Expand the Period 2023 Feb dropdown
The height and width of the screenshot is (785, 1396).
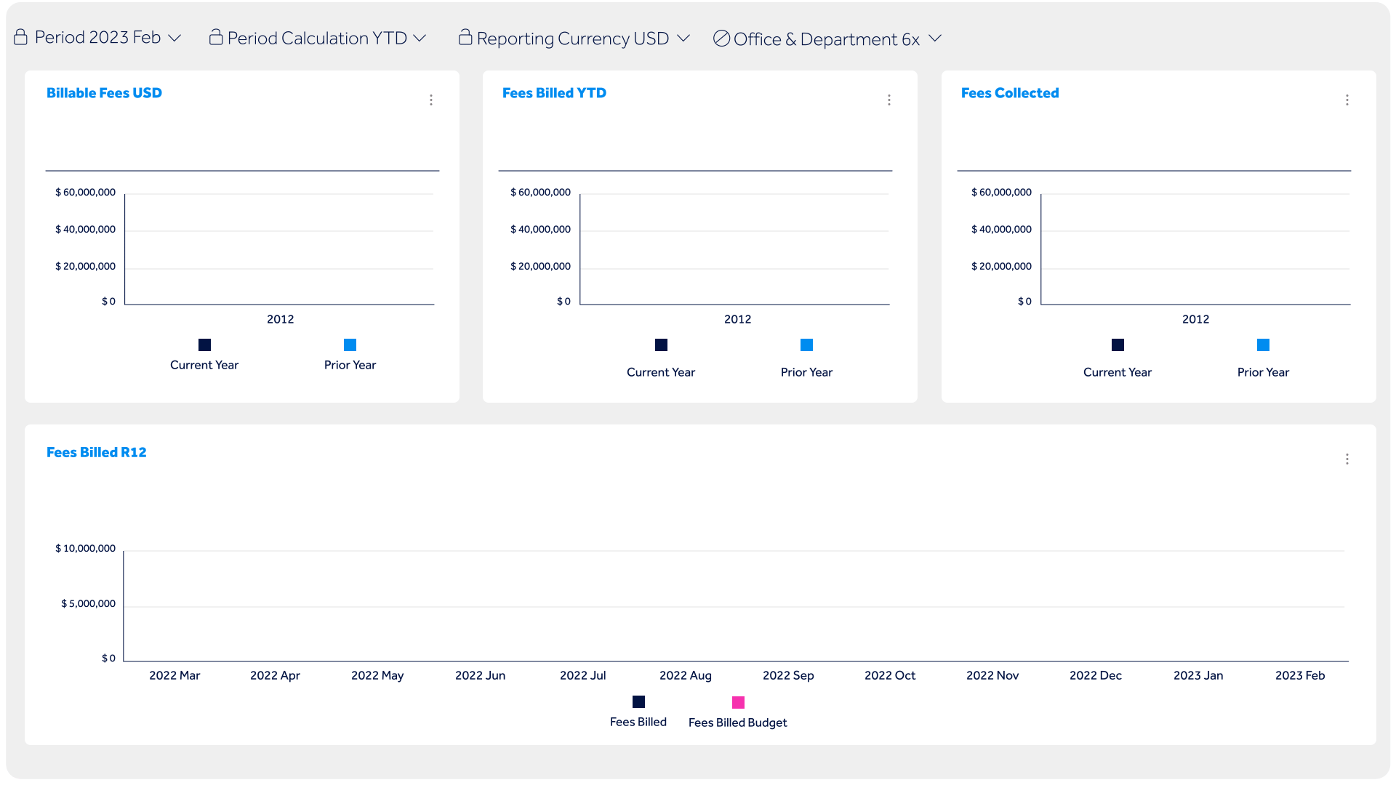click(174, 38)
